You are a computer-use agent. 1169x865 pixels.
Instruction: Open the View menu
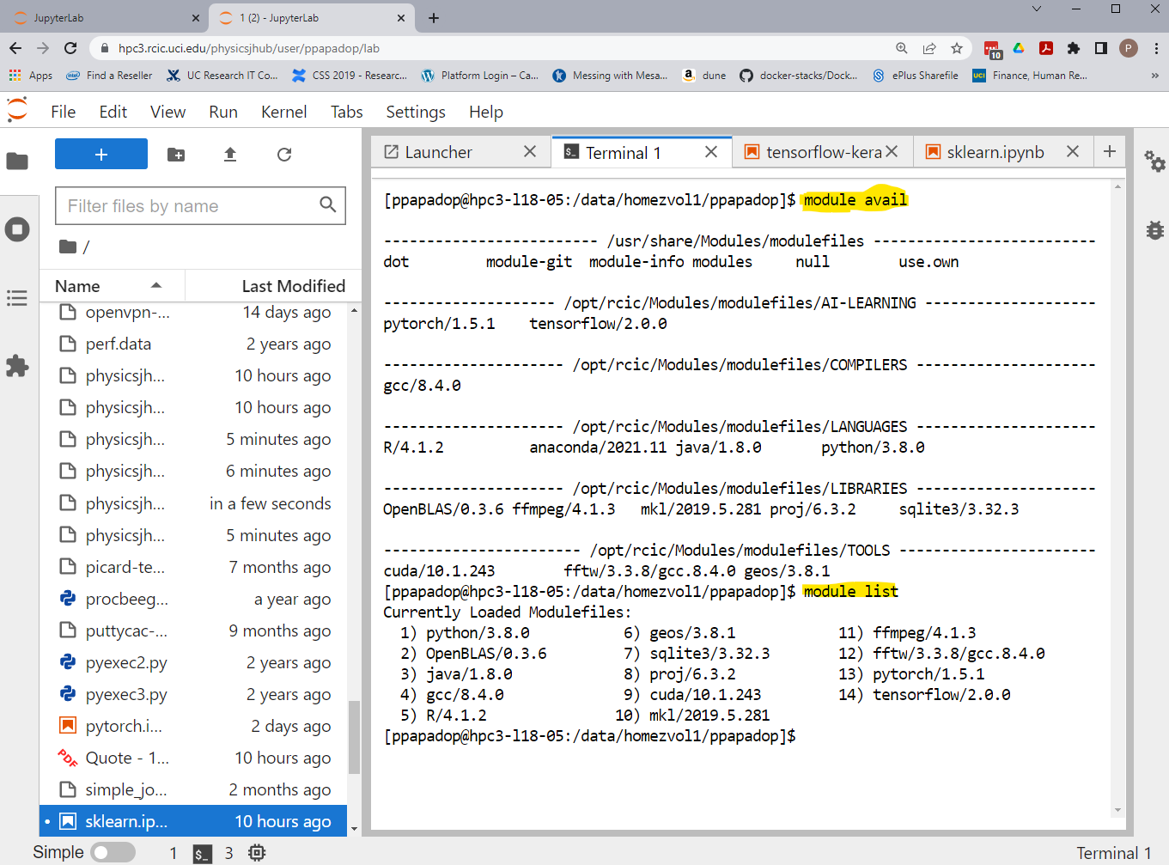pyautogui.click(x=168, y=112)
